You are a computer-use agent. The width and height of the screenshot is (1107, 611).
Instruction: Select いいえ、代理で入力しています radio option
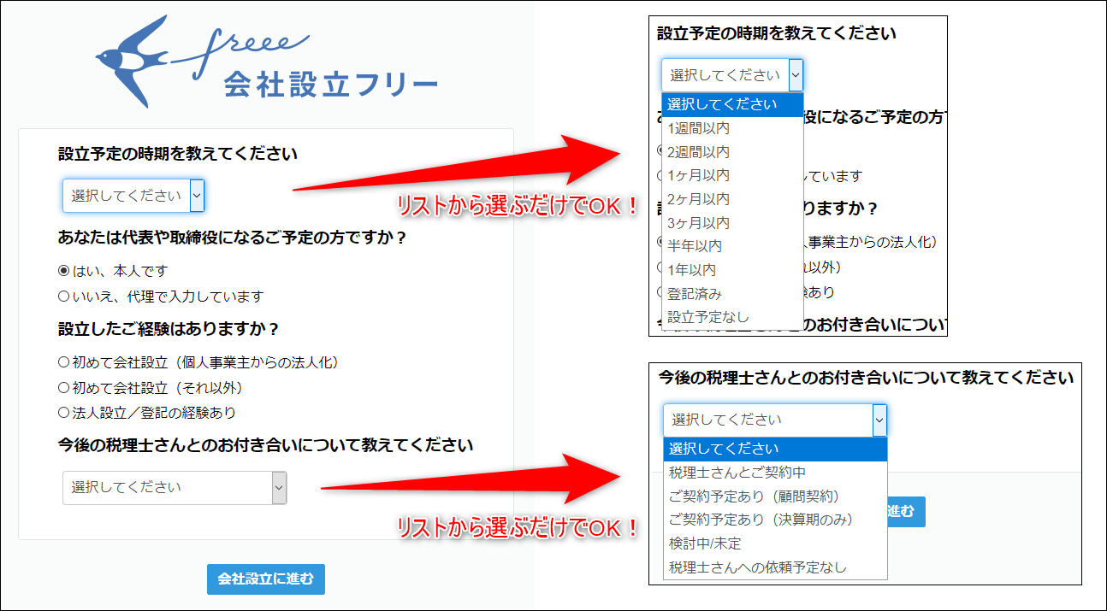[63, 297]
